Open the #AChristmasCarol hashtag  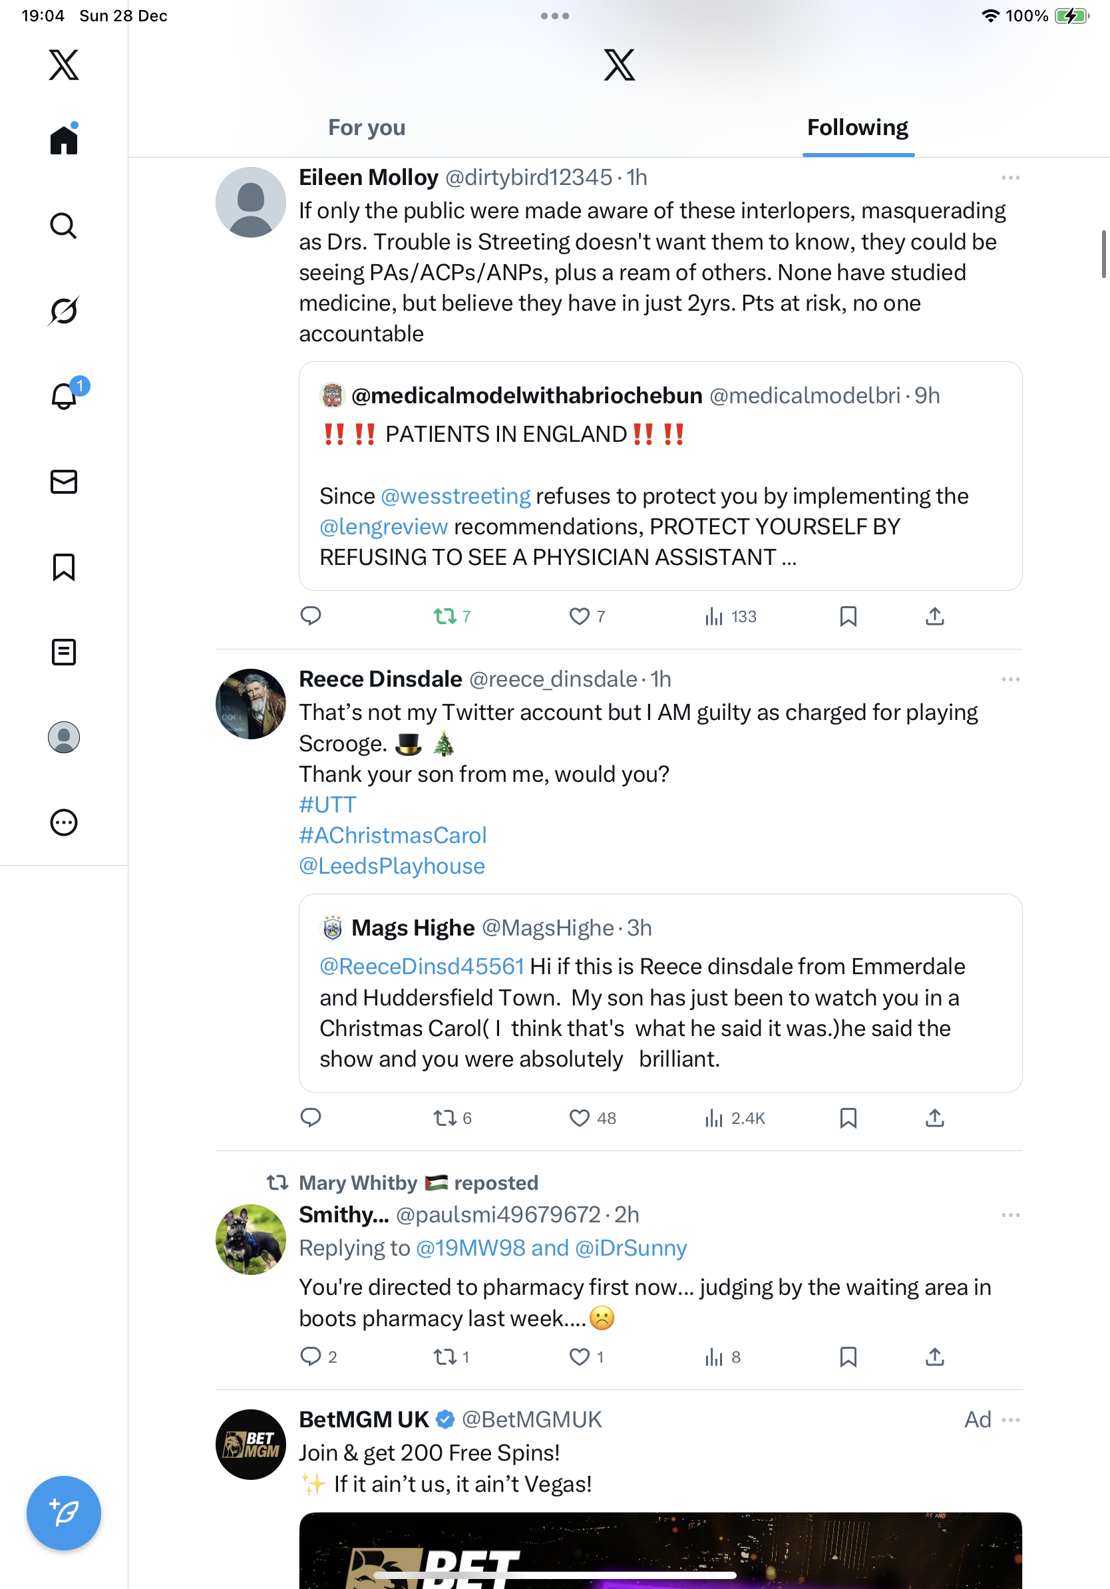tap(393, 835)
